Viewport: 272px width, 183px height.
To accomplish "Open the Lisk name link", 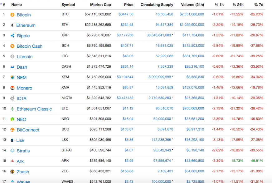I will click(20, 140).
